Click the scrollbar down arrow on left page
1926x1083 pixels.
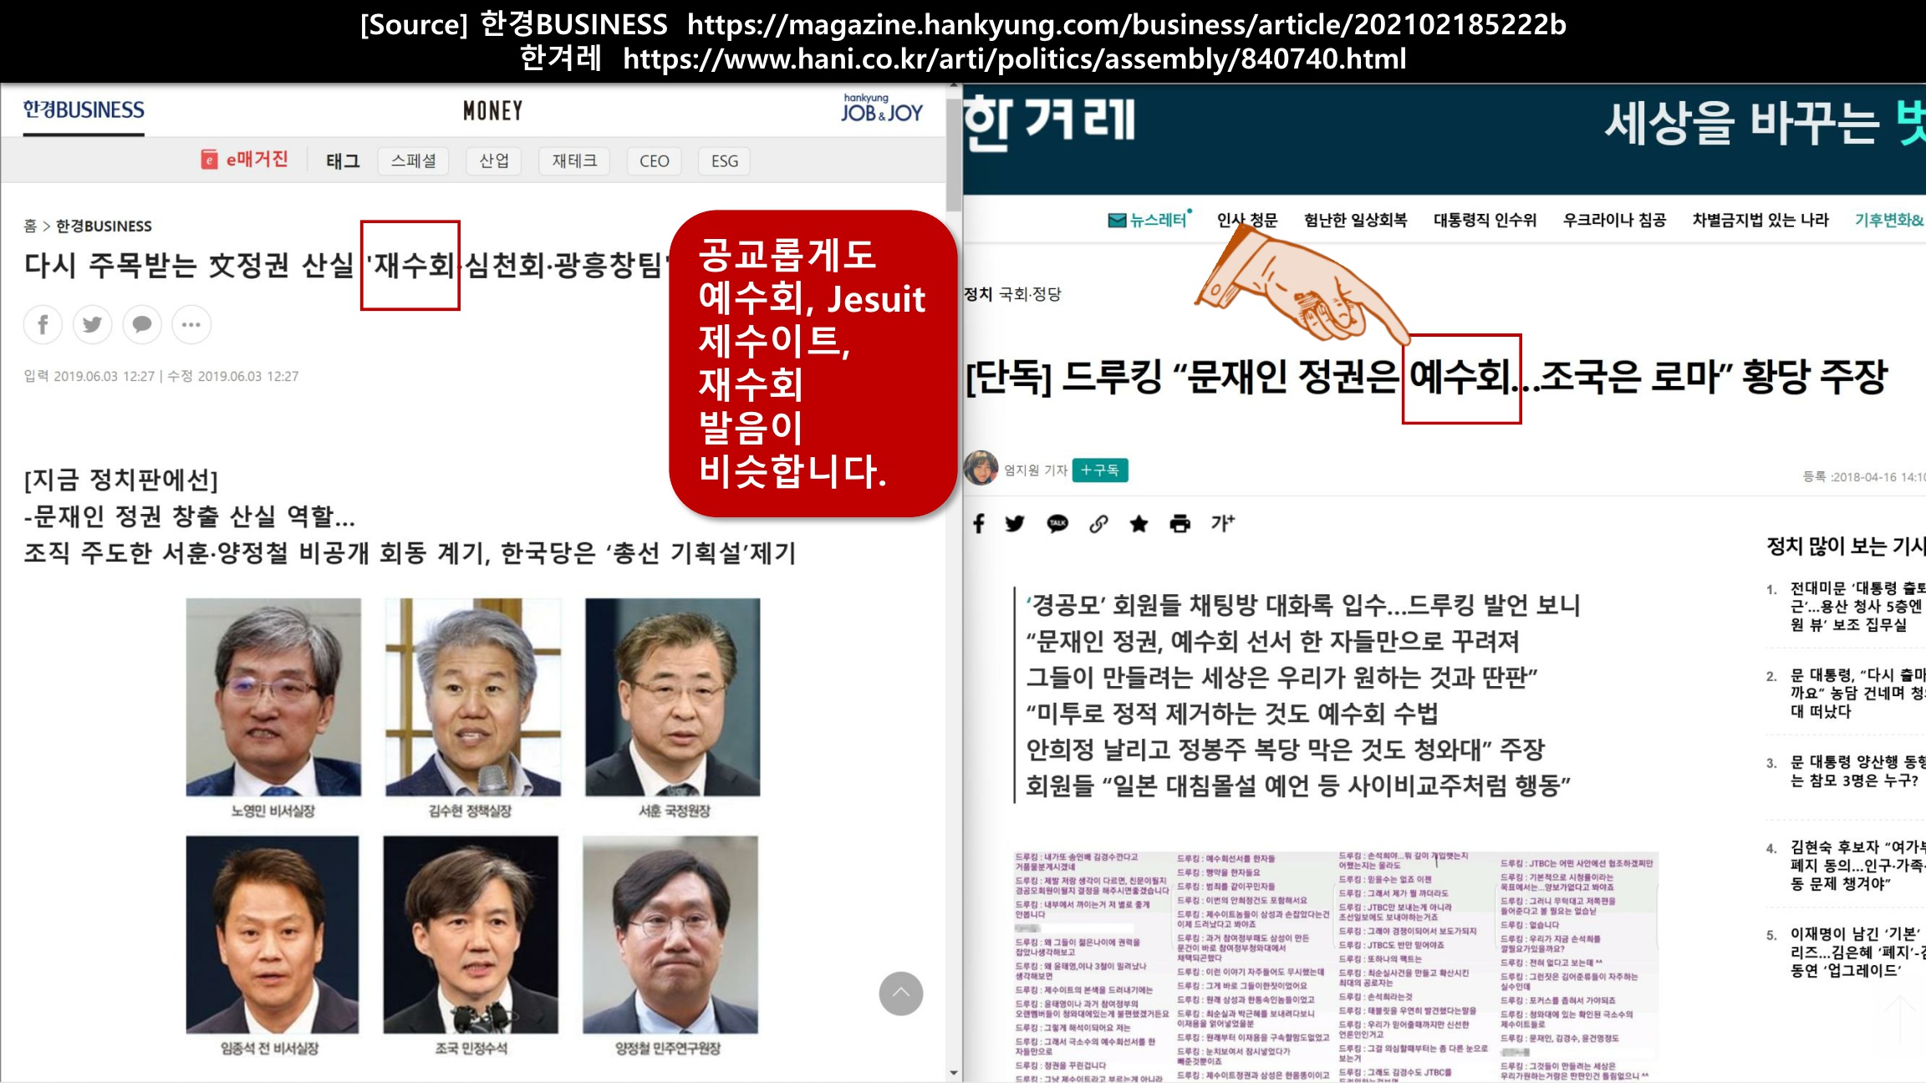(x=954, y=1073)
